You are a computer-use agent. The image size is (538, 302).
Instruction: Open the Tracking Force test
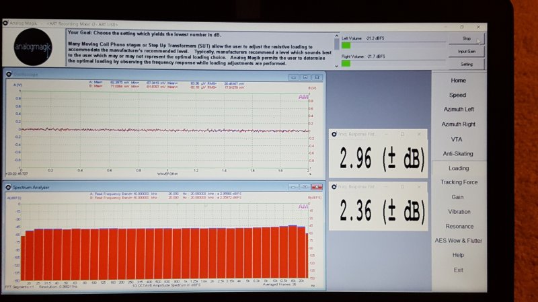[x=459, y=182]
